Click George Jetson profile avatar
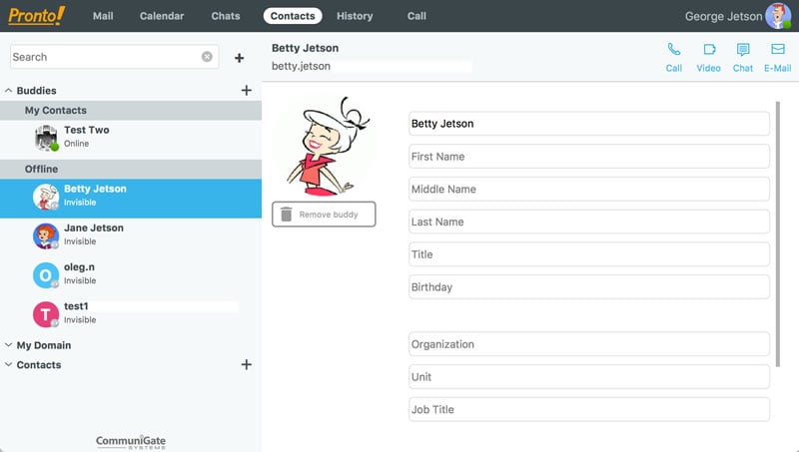The width and height of the screenshot is (799, 452). [x=778, y=16]
